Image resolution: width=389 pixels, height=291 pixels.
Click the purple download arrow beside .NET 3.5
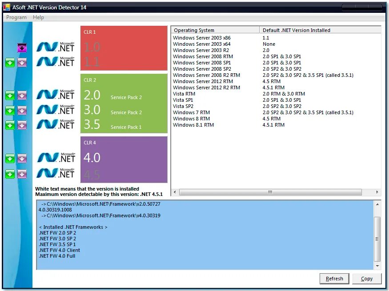22,125
